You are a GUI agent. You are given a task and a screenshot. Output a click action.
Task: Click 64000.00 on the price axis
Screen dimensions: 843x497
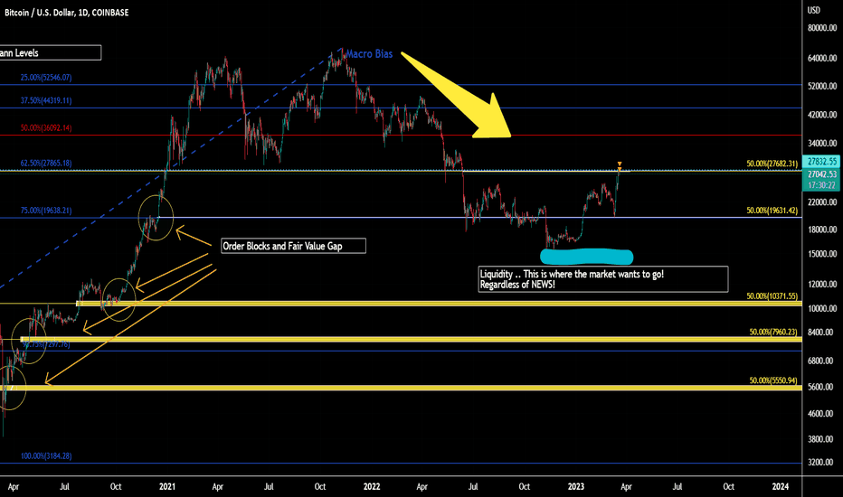coord(822,58)
